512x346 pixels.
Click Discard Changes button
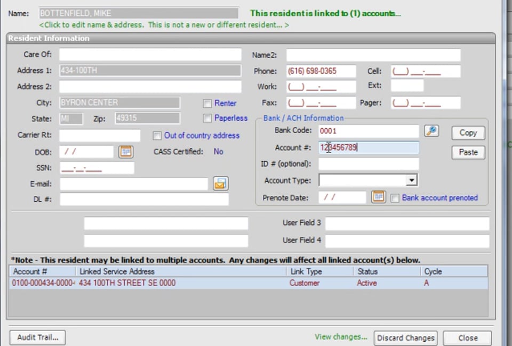coord(405,338)
